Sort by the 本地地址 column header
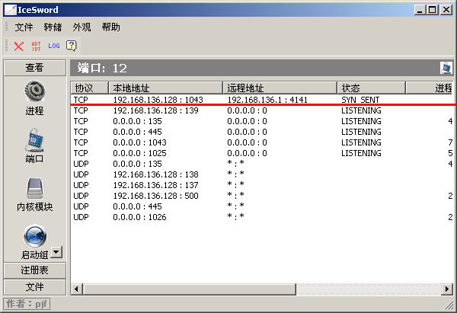457x313 pixels. 165,88
